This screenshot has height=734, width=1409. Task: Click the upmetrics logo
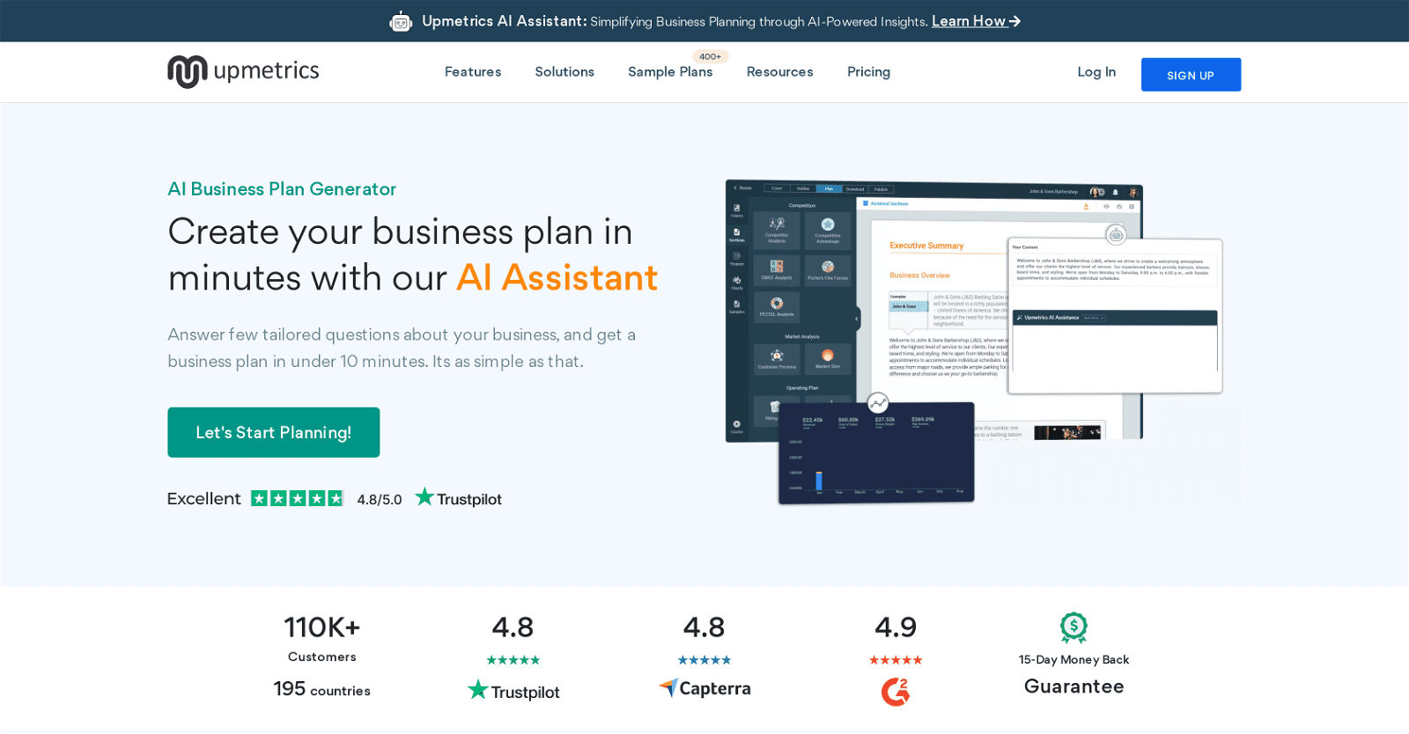(243, 71)
